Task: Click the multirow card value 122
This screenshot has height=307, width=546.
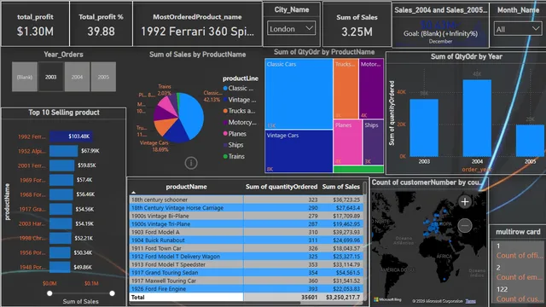Action: tap(502, 289)
